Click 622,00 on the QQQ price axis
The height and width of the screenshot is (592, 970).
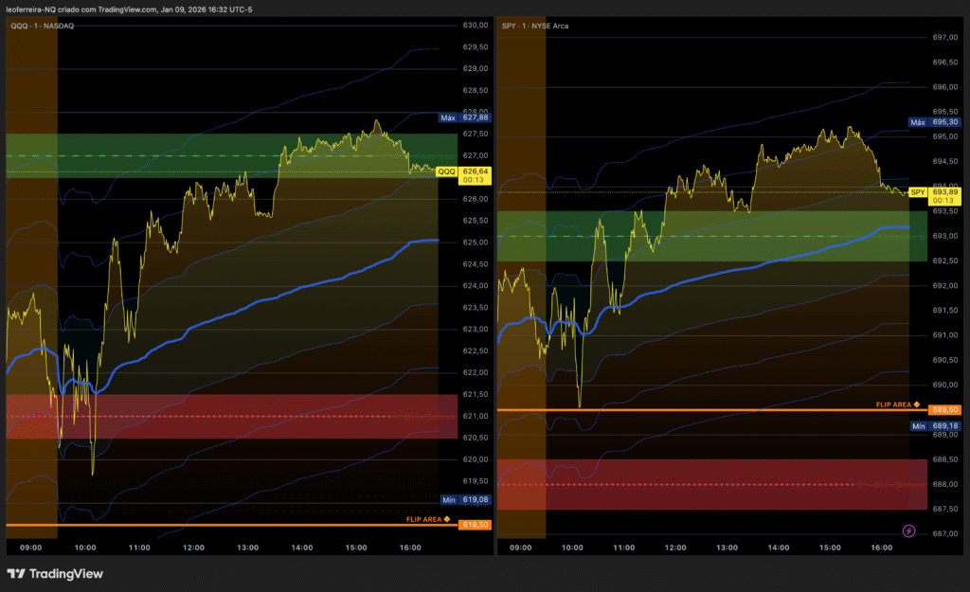click(x=476, y=372)
